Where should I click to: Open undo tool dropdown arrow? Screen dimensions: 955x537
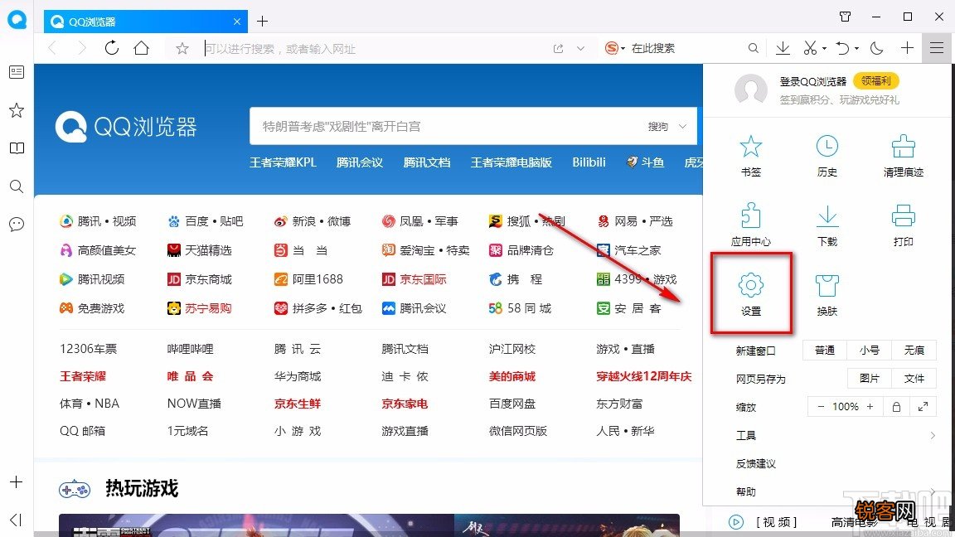point(856,48)
